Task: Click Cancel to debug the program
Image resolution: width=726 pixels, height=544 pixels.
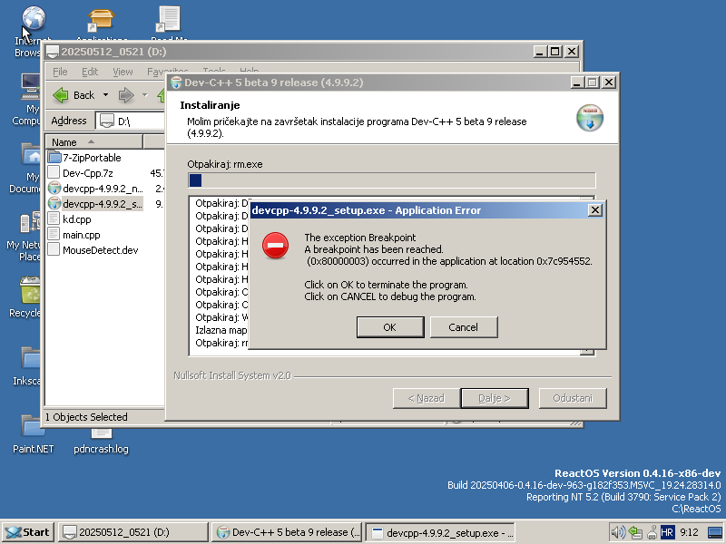Action: [464, 327]
